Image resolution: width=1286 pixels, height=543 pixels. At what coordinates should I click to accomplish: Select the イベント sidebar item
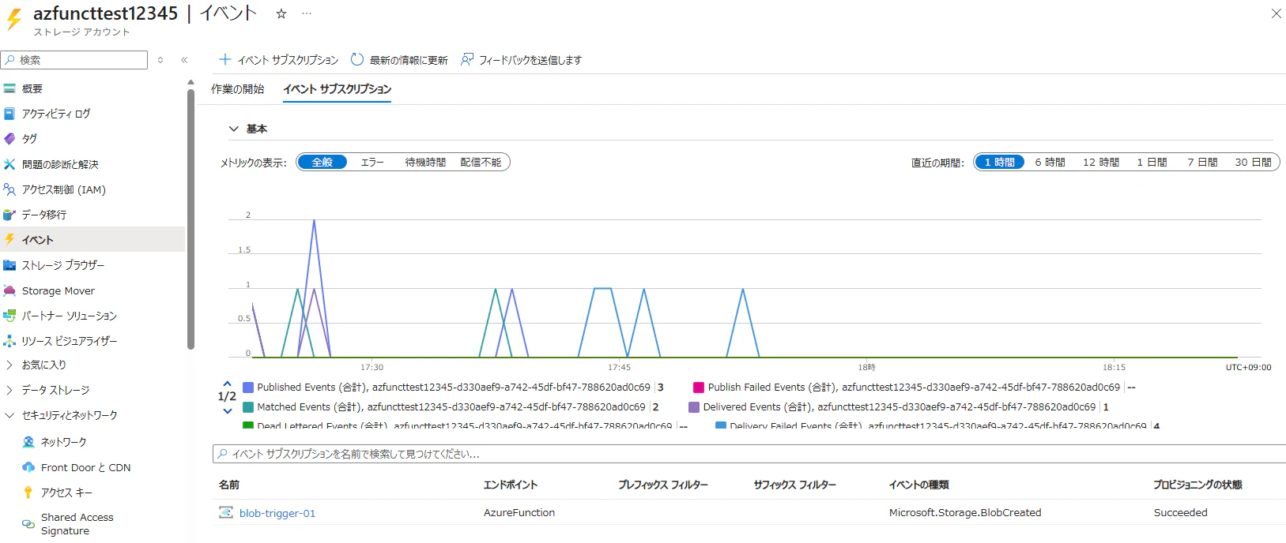(x=92, y=240)
